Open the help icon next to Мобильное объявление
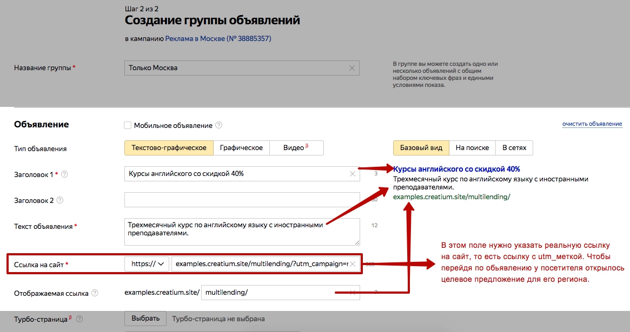 pyautogui.click(x=218, y=125)
